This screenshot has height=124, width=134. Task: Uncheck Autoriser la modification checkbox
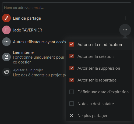click(x=72, y=44)
